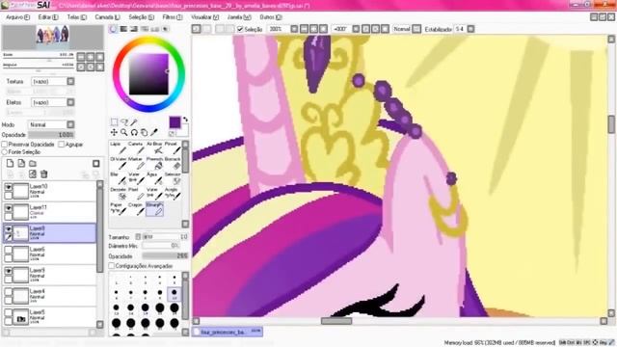Swap foreground and background colors

(x=185, y=120)
